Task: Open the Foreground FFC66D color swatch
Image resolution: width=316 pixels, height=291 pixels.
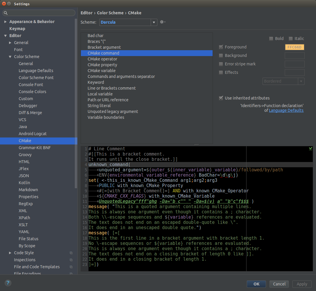Action: [x=294, y=47]
